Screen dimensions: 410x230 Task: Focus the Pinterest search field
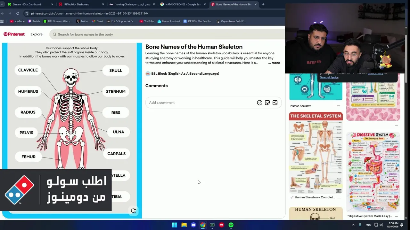tap(167, 34)
